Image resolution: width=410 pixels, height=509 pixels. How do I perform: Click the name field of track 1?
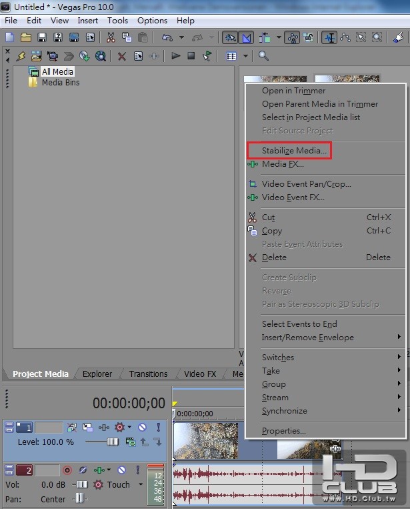pos(49,428)
